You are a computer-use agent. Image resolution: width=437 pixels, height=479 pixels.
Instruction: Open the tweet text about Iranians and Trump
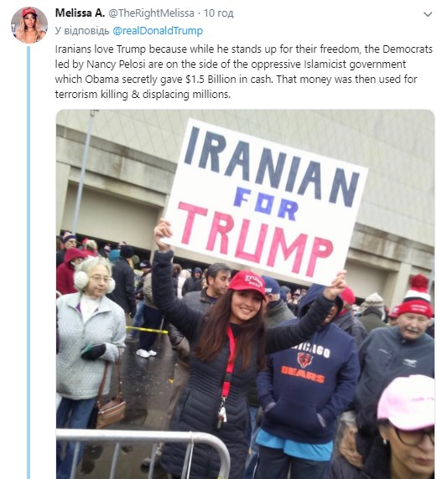click(243, 71)
